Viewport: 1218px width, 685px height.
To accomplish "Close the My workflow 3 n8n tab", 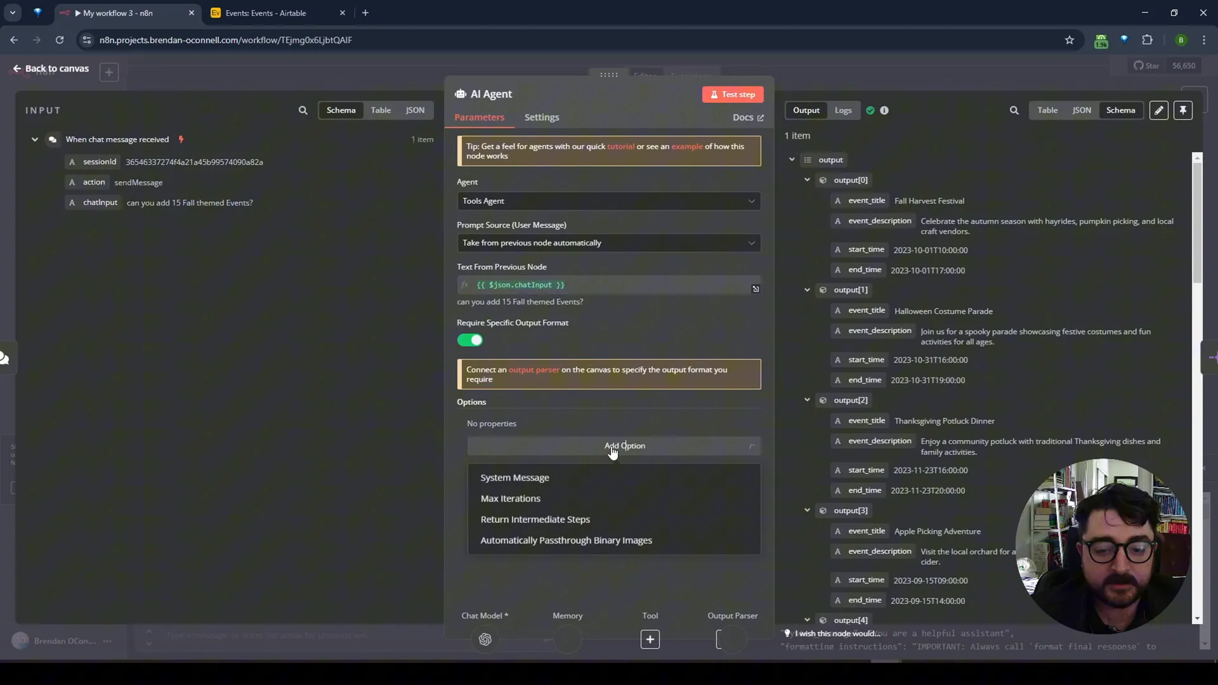I will 192,13.
